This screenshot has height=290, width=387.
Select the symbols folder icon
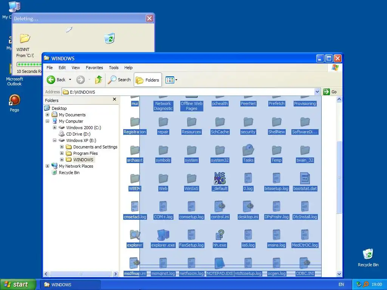click(x=163, y=150)
